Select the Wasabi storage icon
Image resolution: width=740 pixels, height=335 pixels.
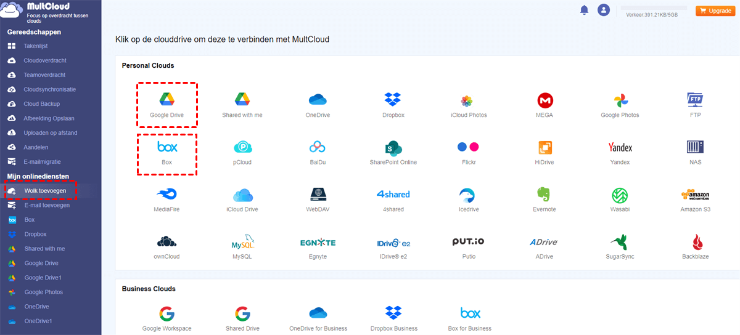pyautogui.click(x=620, y=200)
